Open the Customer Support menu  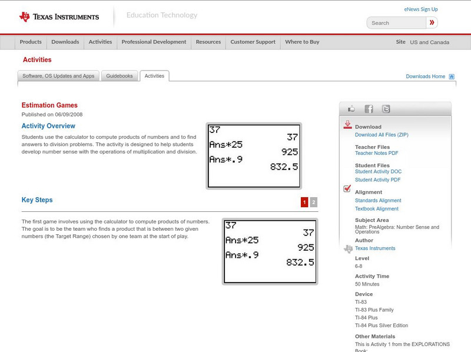(x=253, y=42)
